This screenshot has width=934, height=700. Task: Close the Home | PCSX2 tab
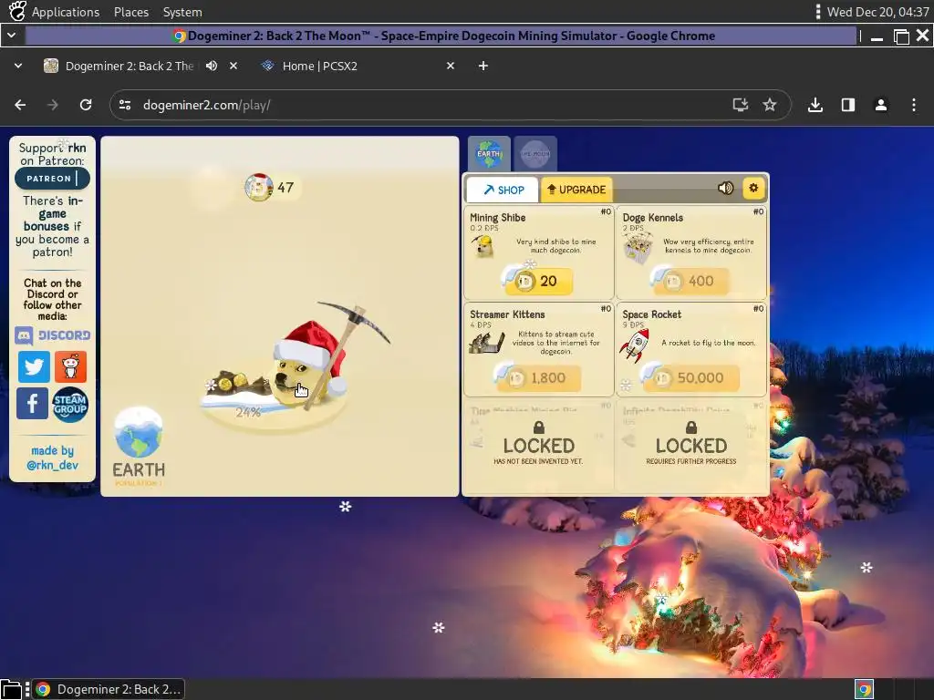pyautogui.click(x=451, y=66)
